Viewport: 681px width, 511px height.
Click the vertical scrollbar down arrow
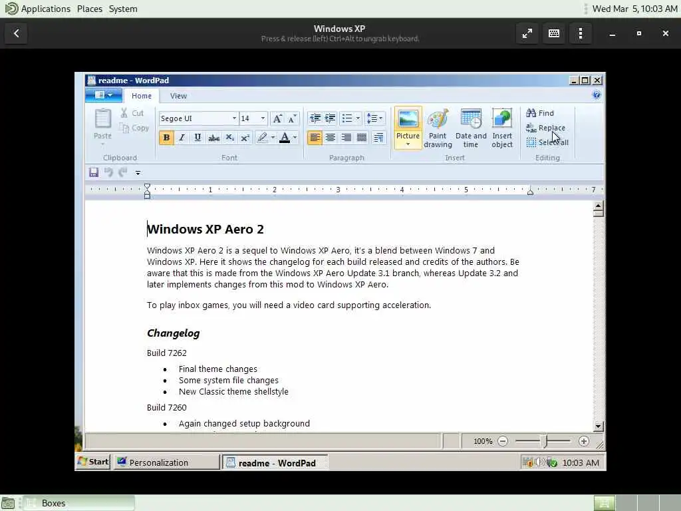pos(598,426)
